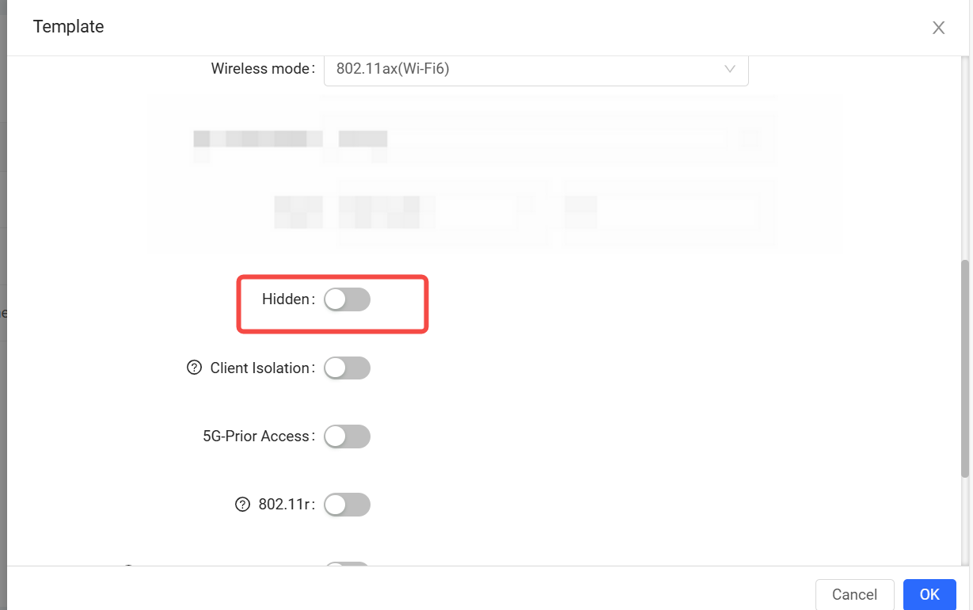This screenshot has width=973, height=610.
Task: Expand the Wireless mode chevron arrow
Action: pos(730,69)
